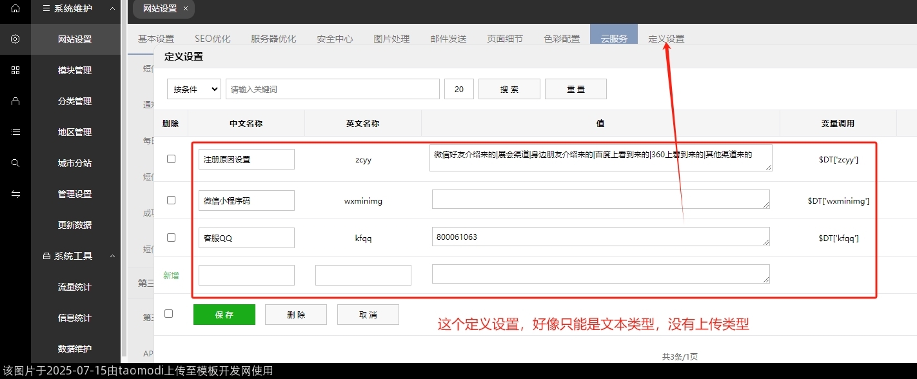Image resolution: width=917 pixels, height=379 pixels.
Task: Click the swap arrows icon in rail
Action: click(x=15, y=194)
